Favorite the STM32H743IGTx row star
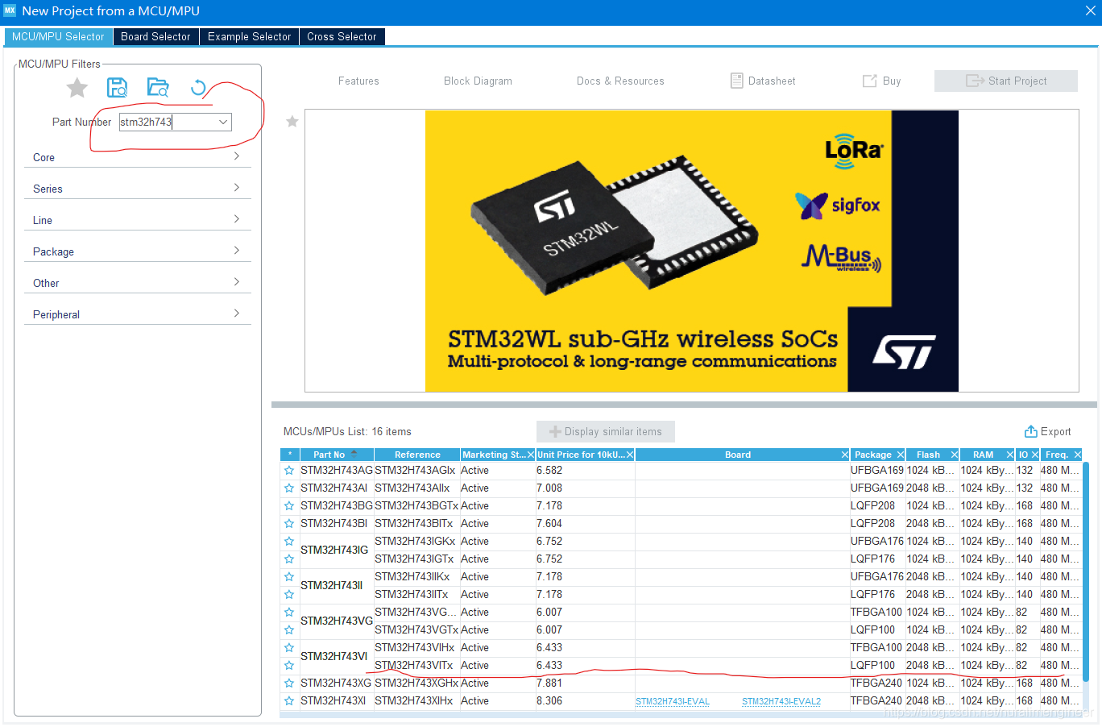Viewport: 1102px width, 727px height. coord(289,559)
